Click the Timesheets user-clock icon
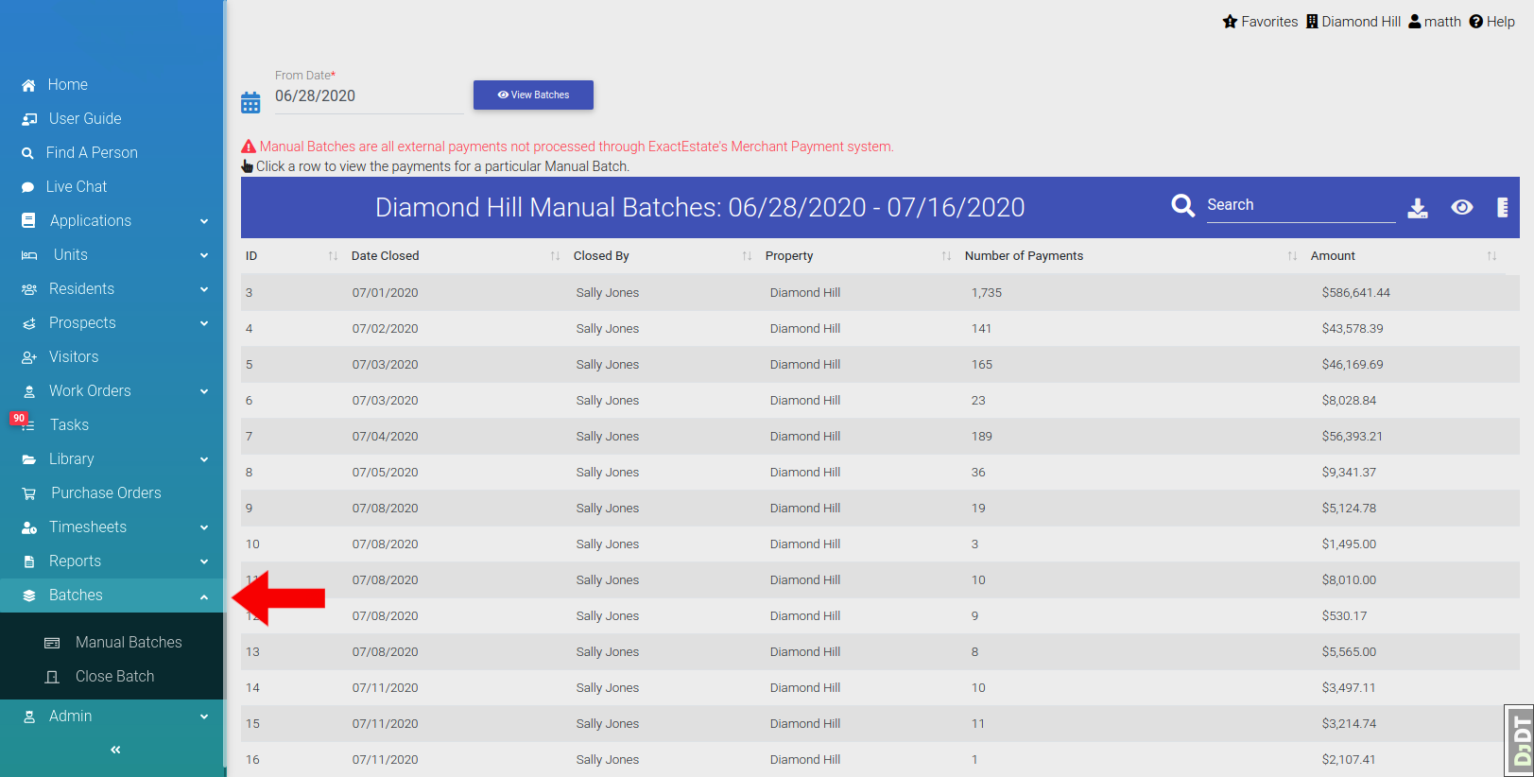The image size is (1534, 777). click(29, 527)
